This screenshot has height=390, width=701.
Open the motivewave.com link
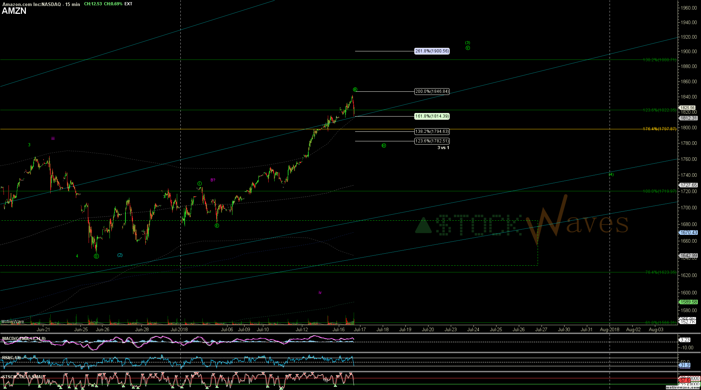point(683,388)
